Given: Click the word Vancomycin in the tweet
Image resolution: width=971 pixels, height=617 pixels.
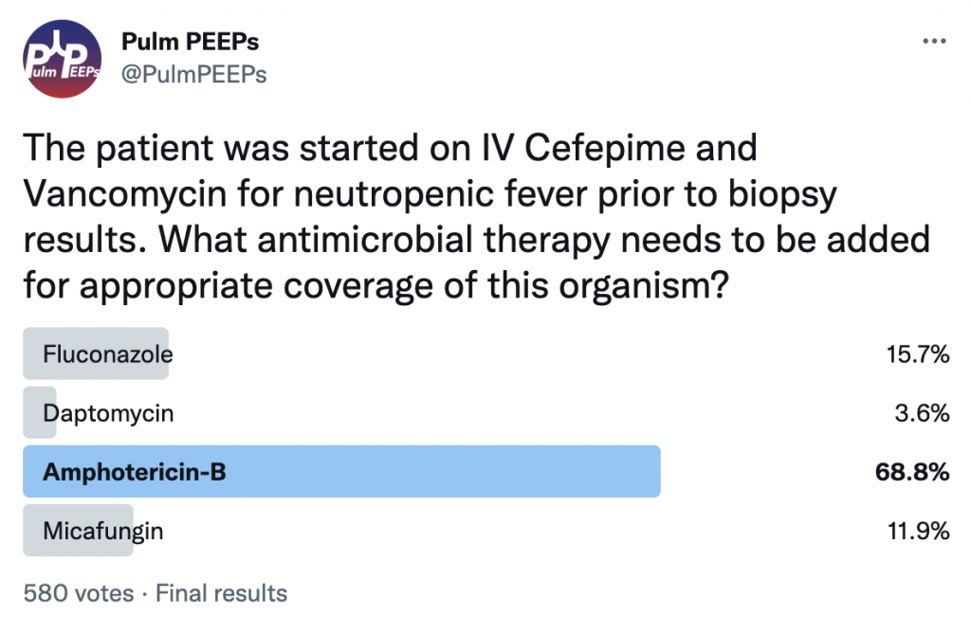Looking at the screenshot, I should click(124, 193).
